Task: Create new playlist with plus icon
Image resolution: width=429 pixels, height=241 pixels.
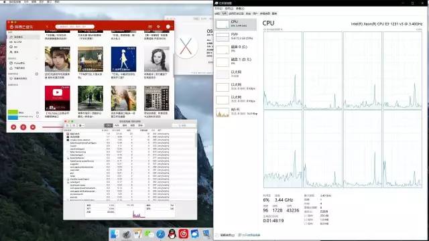Action: [37, 74]
